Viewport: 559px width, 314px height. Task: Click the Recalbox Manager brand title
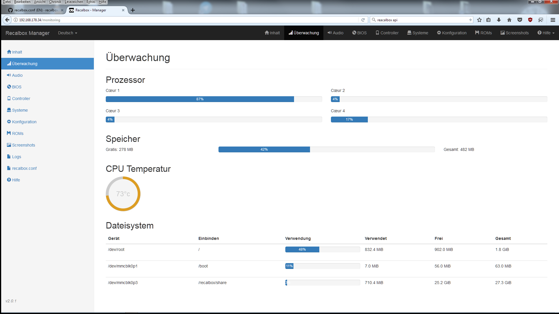pos(28,33)
